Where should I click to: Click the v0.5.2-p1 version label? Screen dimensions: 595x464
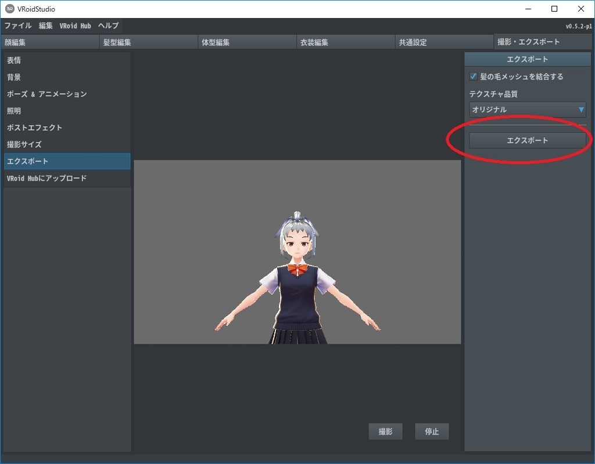579,26
